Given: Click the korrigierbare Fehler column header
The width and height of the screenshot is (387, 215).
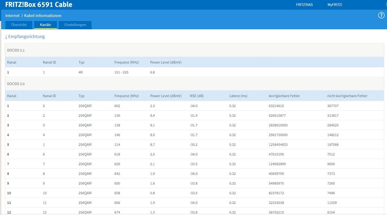Looking at the screenshot, I should [284, 96].
